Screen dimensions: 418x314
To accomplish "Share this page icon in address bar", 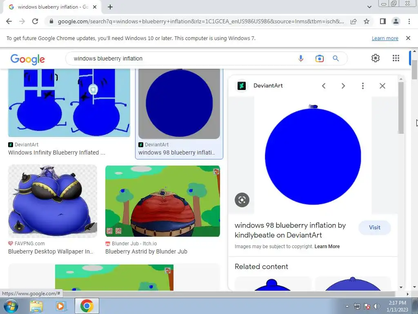I will (x=354, y=21).
